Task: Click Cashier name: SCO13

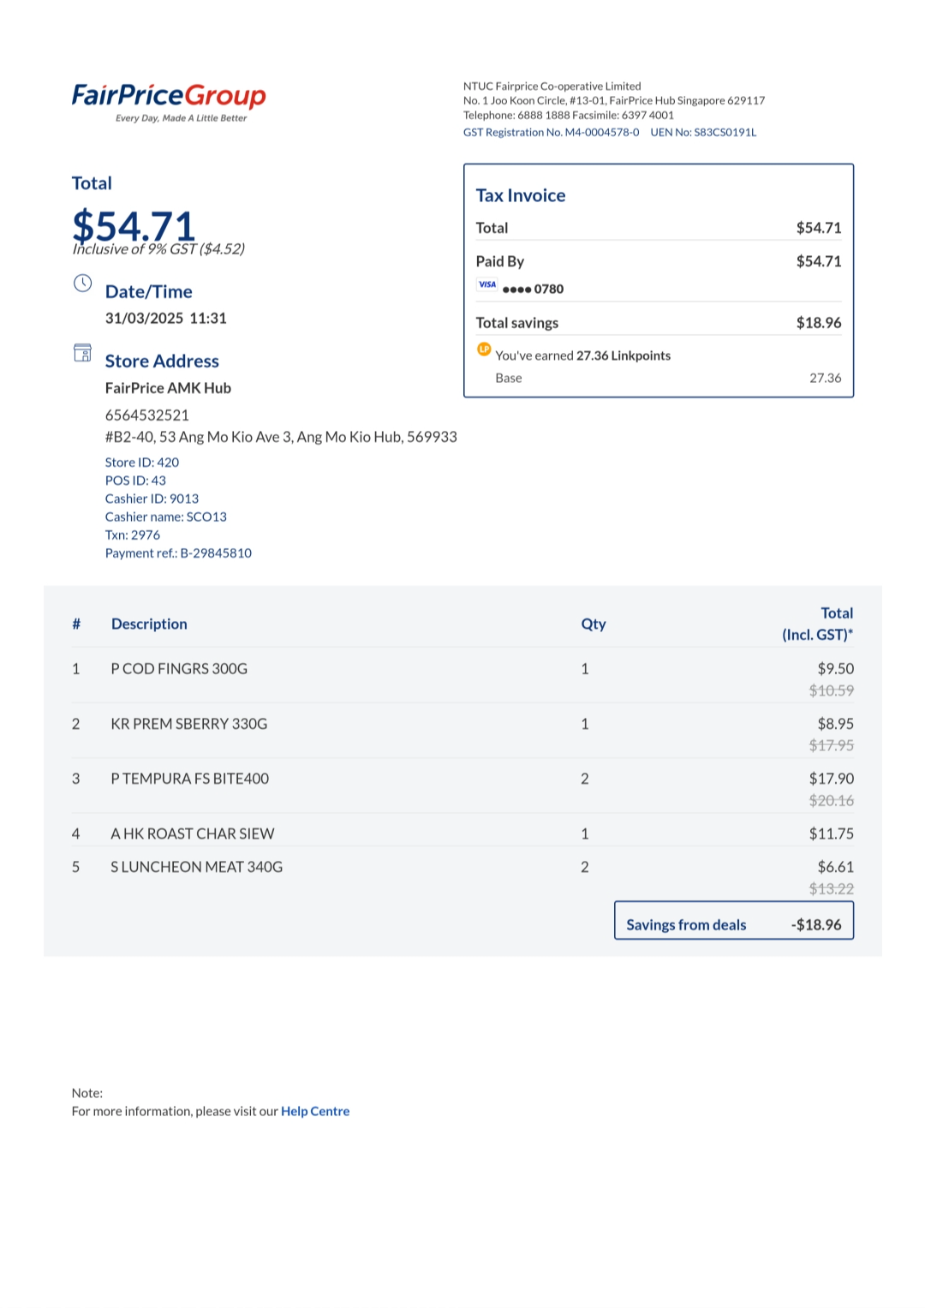Action: tap(166, 517)
